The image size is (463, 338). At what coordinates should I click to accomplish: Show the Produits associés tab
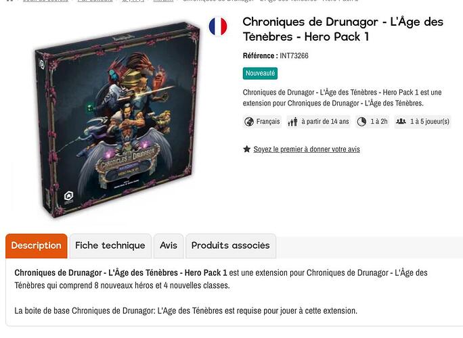231,245
